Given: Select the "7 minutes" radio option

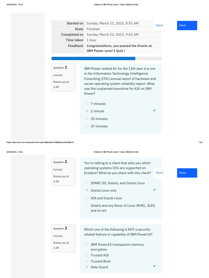Looking at the screenshot, I should (x=87, y=103).
